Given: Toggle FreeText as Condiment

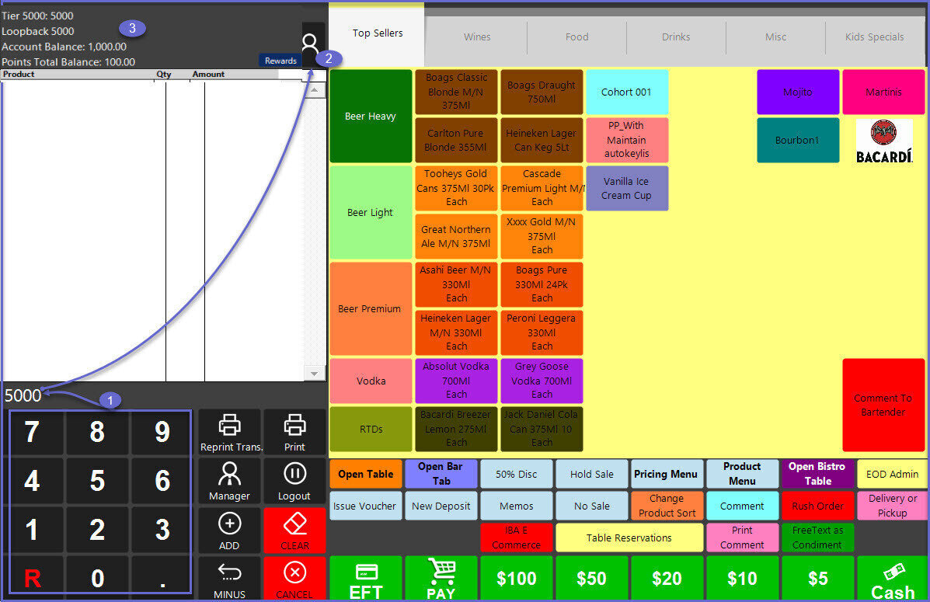Looking at the screenshot, I should click(x=817, y=538).
